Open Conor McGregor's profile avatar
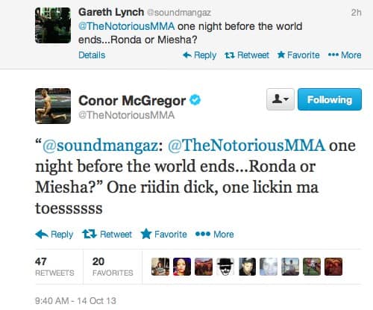Viewport: 373px width, 310px height. click(x=53, y=106)
